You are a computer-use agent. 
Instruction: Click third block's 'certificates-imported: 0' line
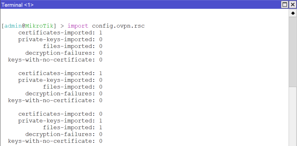[60, 114]
